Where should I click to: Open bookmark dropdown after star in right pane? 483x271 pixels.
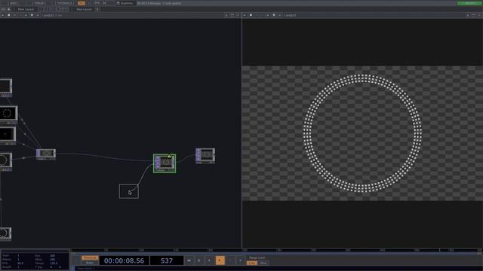pyautogui.click(x=280, y=15)
